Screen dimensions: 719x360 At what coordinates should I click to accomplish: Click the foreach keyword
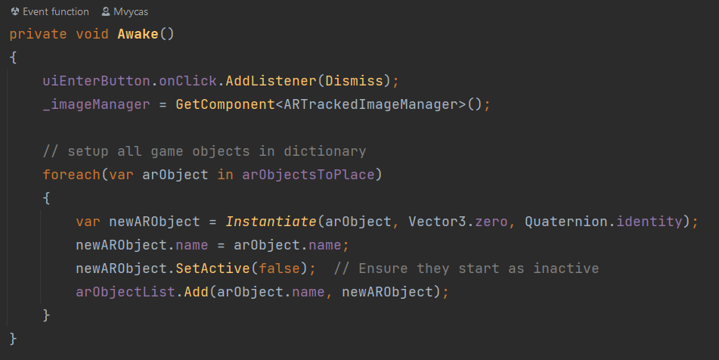[x=71, y=175]
